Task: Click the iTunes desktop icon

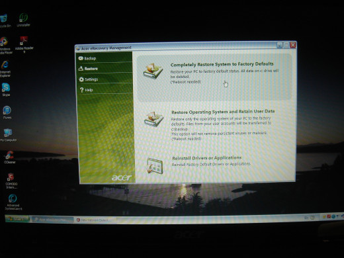Action: pyautogui.click(x=7, y=112)
